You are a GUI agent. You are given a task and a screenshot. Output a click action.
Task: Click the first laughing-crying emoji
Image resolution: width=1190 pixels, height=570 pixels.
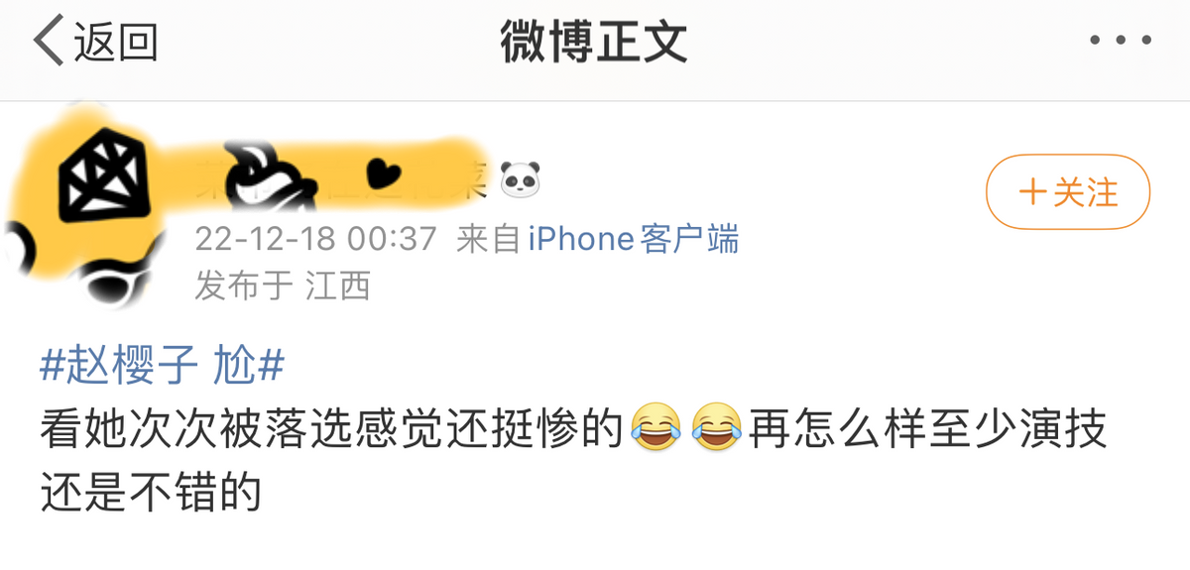(x=656, y=428)
